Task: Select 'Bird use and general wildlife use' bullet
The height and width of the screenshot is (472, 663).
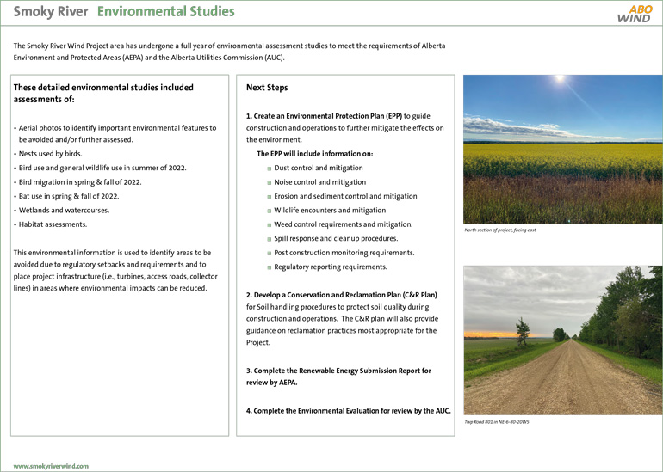Action: click(x=102, y=168)
